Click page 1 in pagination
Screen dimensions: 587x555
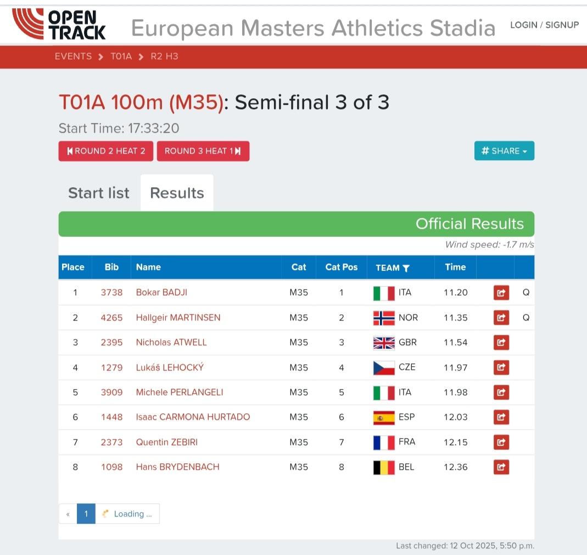(86, 514)
